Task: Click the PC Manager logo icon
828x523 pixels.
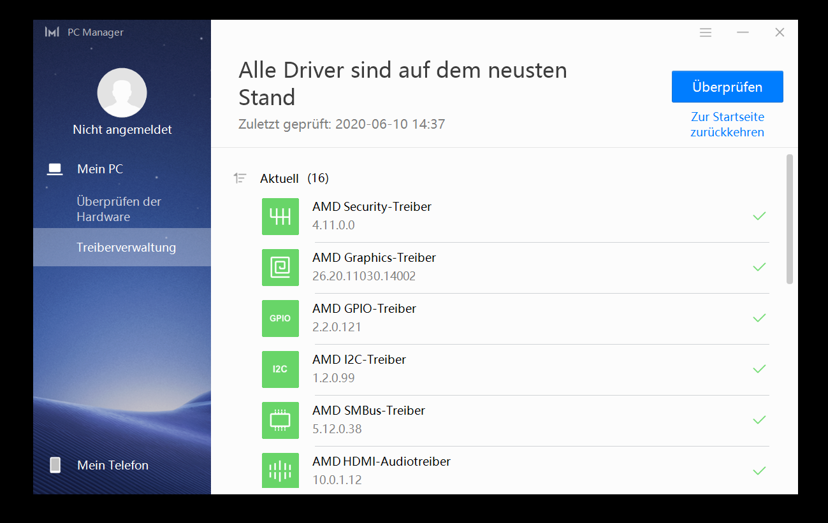Action: click(x=52, y=32)
